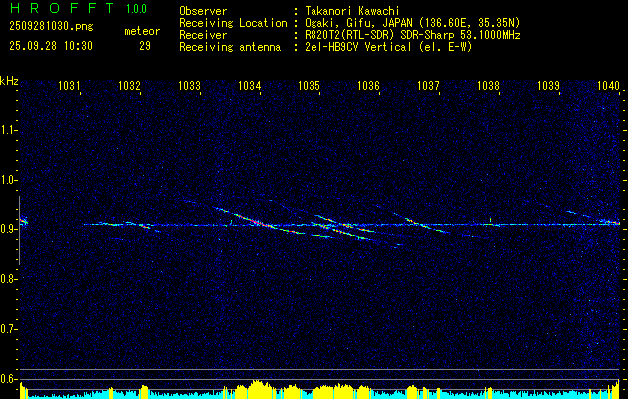The image size is (628, 399).
Task: Click the 0.6 kHz frequency label
Action: click(8, 379)
